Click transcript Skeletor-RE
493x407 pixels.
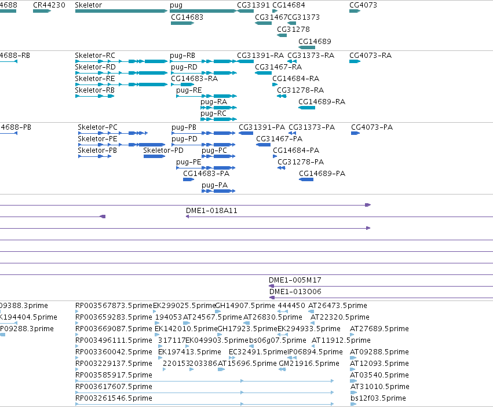(x=121, y=85)
